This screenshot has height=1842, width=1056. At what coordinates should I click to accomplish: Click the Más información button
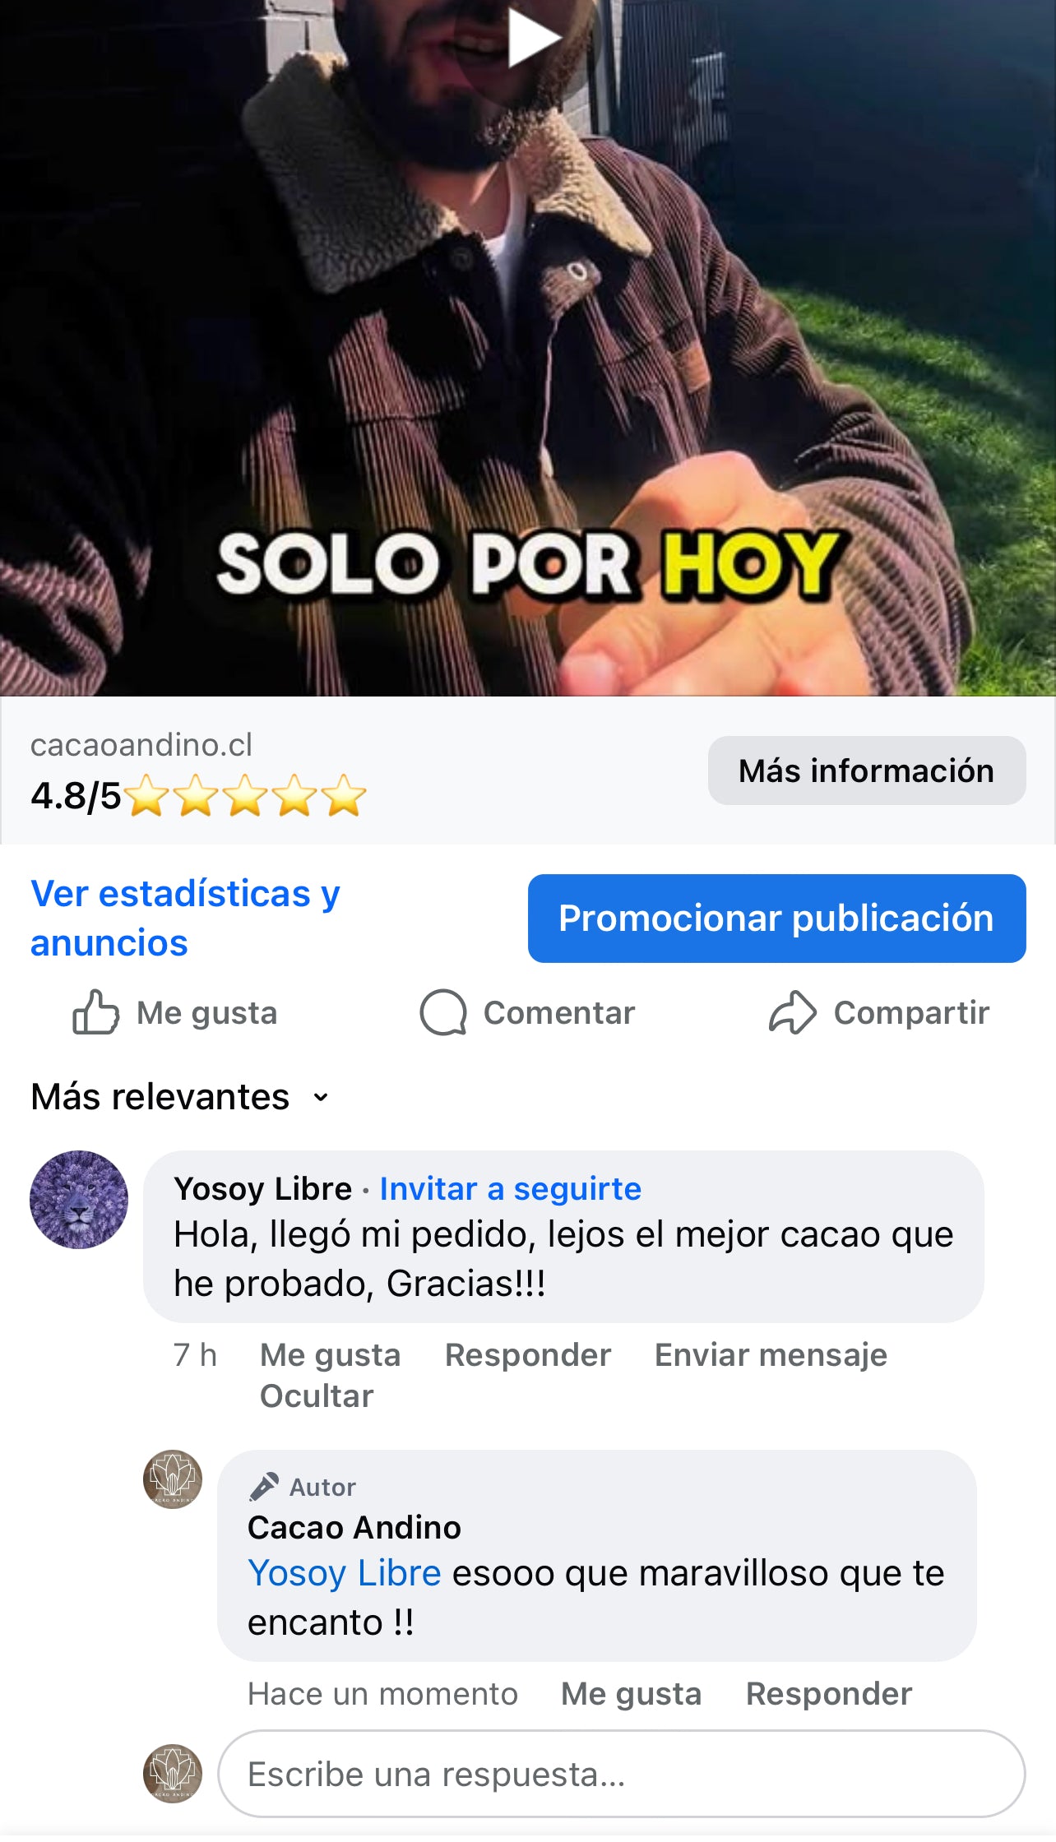point(867,771)
